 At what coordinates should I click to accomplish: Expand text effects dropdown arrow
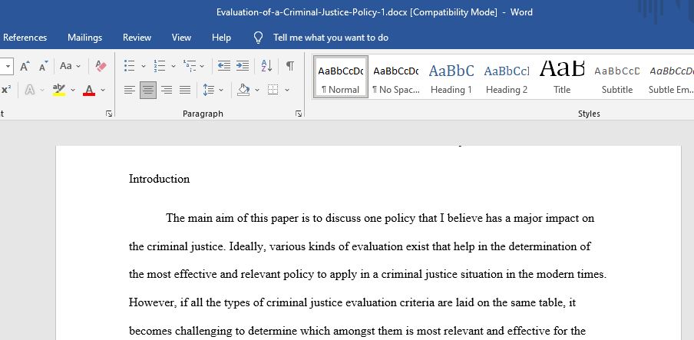coord(42,91)
